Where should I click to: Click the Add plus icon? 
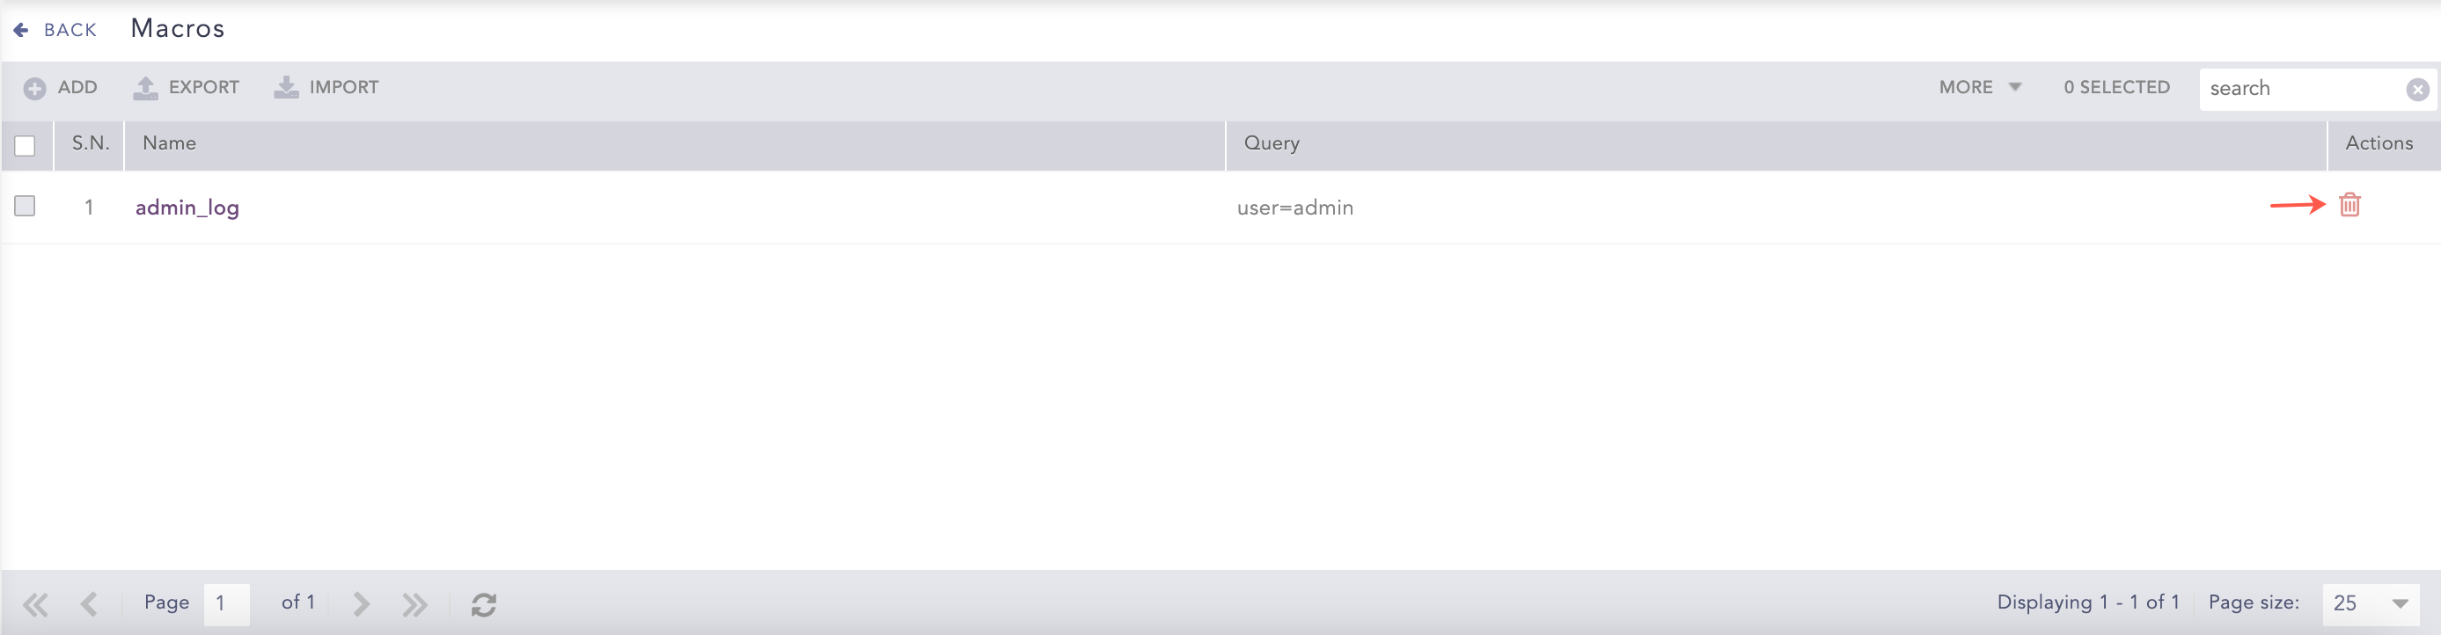[34, 88]
